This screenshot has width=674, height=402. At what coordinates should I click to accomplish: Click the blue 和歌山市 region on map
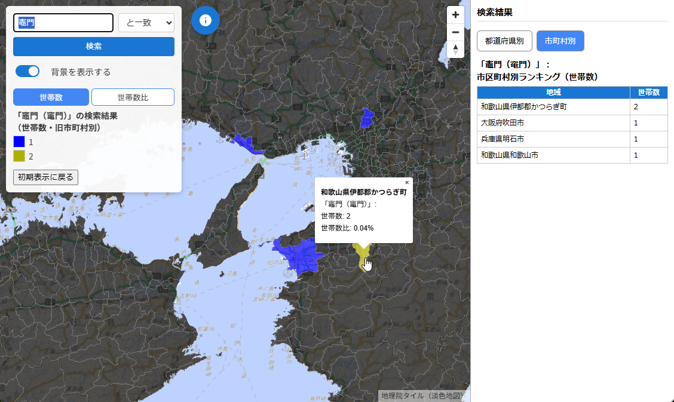(x=301, y=256)
